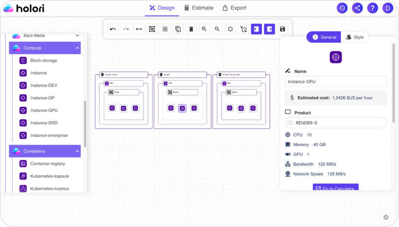Select Block-storage in the Compute list
This screenshot has width=399, height=227.
click(44, 60)
